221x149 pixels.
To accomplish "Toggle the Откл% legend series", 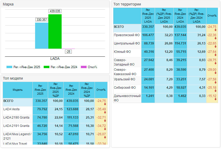I will point(89,67).
